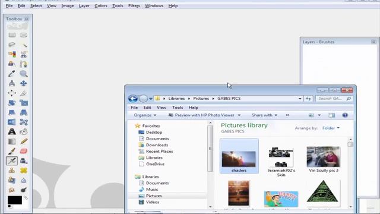380x214 pixels.
Task: Select the Blend gradient tool
Action: click(12, 141)
